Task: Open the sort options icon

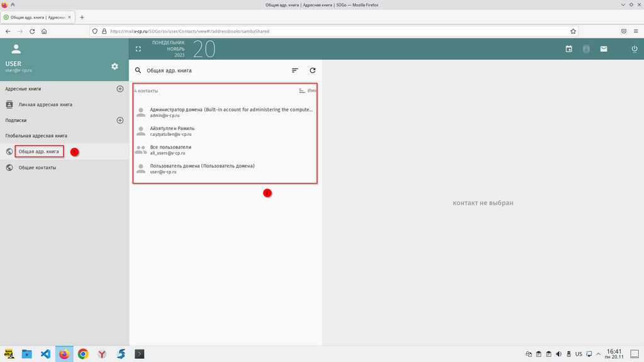Action: coord(295,70)
